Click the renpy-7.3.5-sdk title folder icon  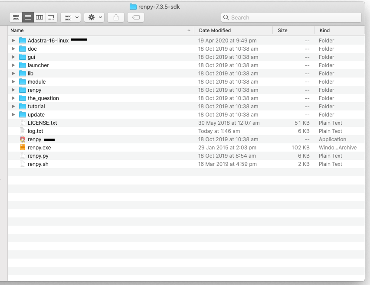click(x=133, y=6)
